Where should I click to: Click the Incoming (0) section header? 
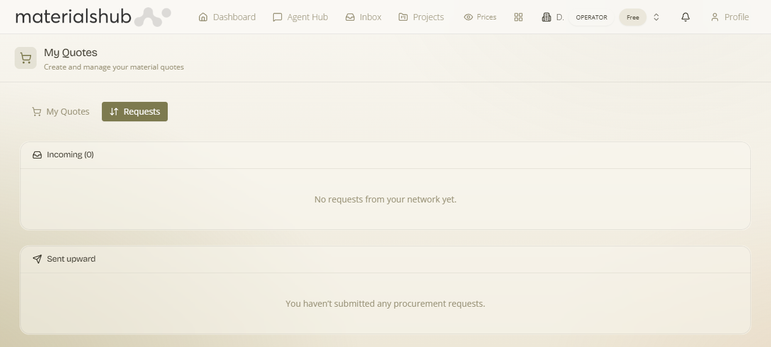click(385, 155)
